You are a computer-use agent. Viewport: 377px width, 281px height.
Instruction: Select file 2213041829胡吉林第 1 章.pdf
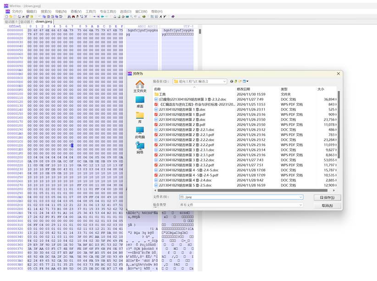point(180,115)
